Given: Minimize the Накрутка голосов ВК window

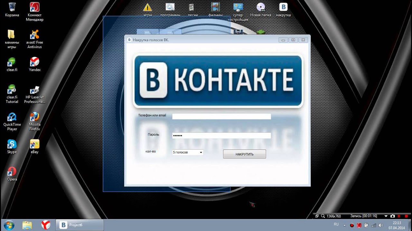Looking at the screenshot, I should point(283,40).
